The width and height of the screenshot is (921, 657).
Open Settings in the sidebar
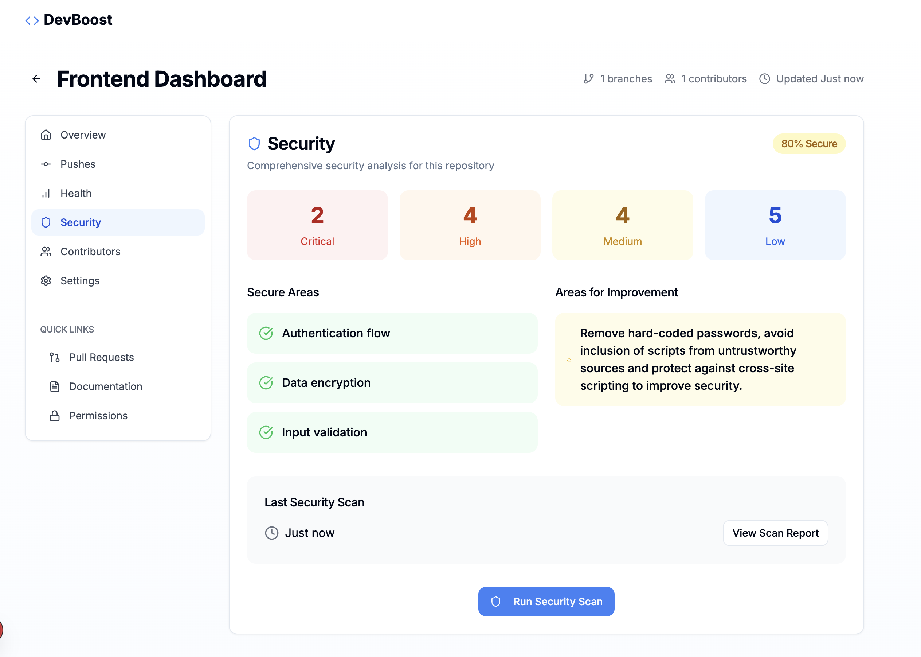point(80,280)
